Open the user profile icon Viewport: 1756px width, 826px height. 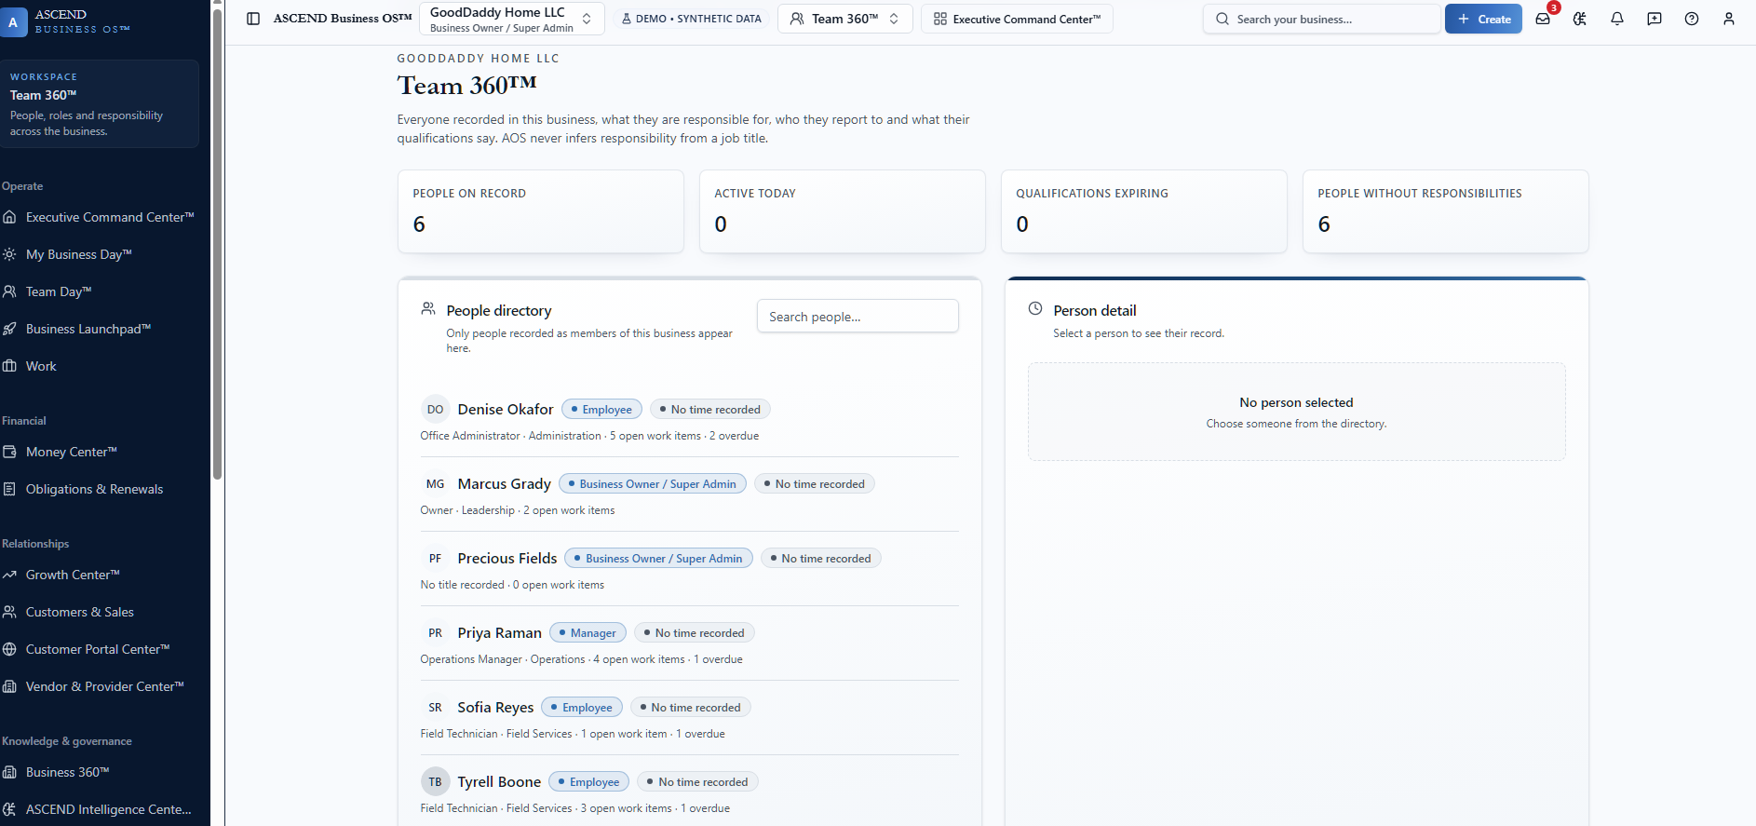tap(1729, 19)
